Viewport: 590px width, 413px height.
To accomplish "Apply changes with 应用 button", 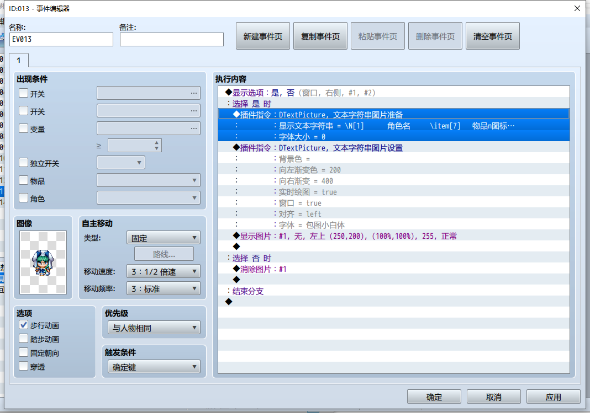I will pos(553,396).
